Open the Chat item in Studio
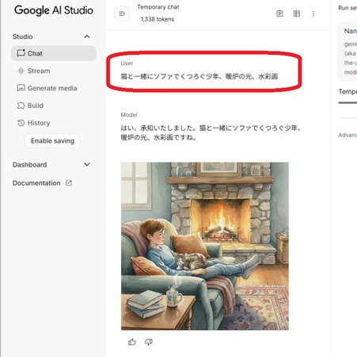The width and height of the screenshot is (357, 357). (54, 53)
